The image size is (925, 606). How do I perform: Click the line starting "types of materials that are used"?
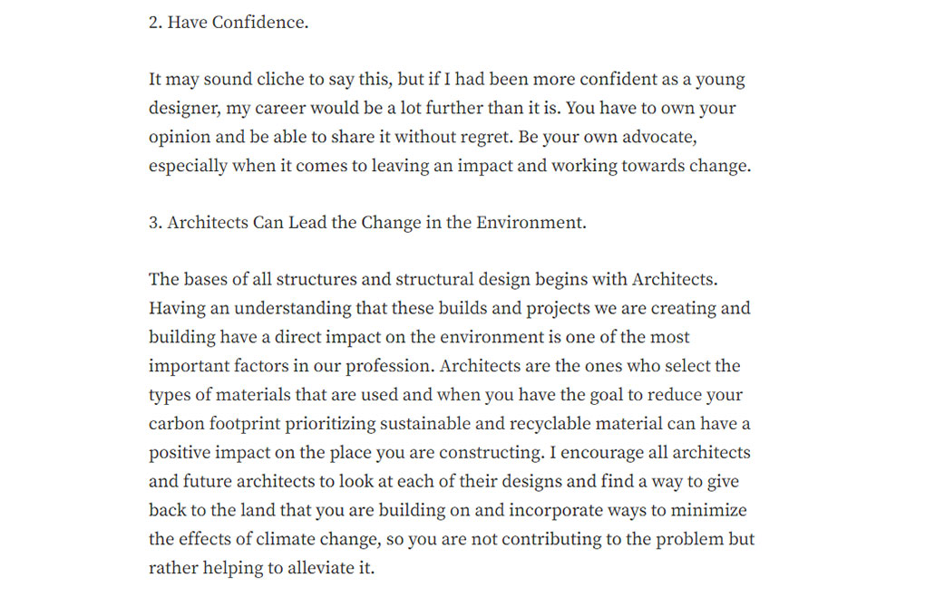tap(445, 395)
